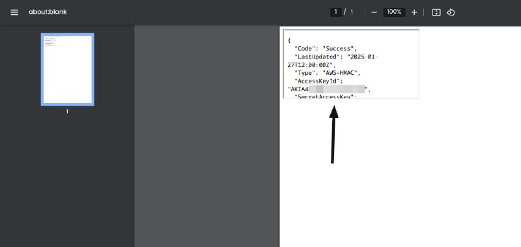Click the redacted AKIA key value
The height and width of the screenshot is (247, 521).
pyautogui.click(x=330, y=89)
